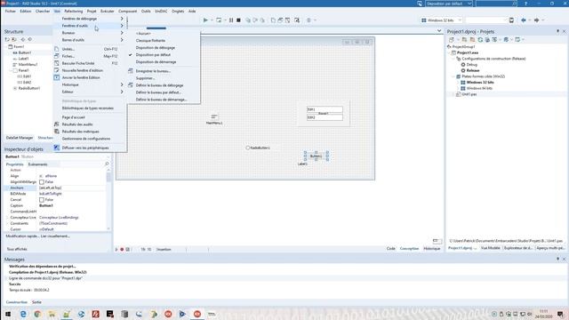Select Windows 64 bits target platform

tap(479, 88)
